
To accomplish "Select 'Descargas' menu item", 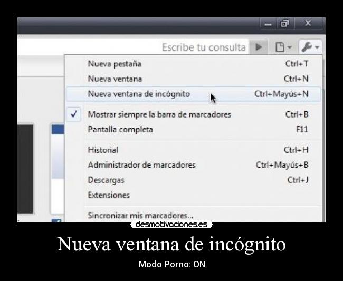I will (194, 180).
